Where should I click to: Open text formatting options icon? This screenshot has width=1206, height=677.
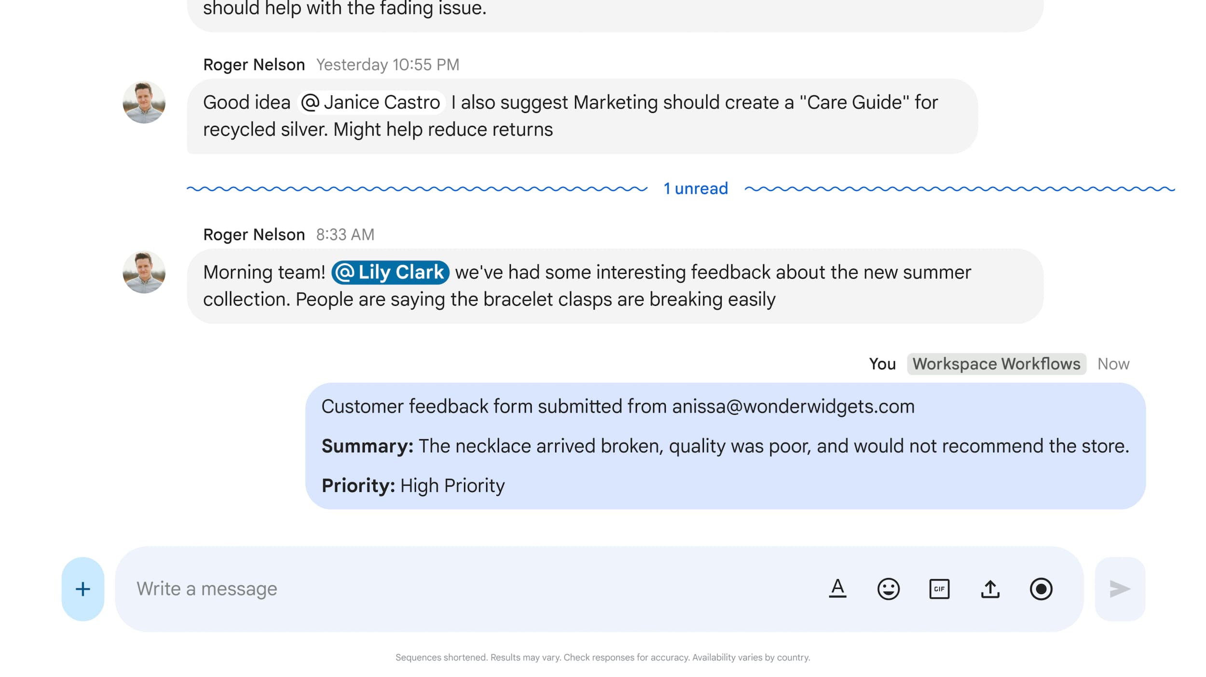click(x=837, y=589)
